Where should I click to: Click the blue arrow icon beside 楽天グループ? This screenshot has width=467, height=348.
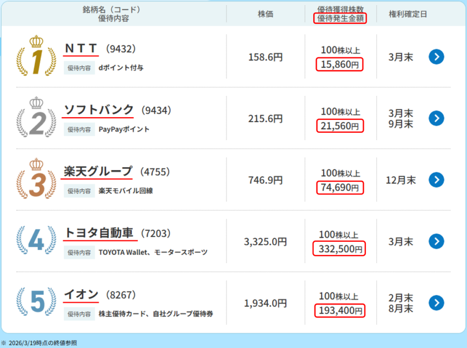436,180
